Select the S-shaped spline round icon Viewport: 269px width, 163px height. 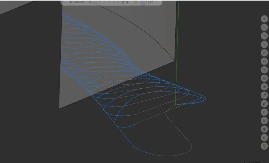[264, 44]
